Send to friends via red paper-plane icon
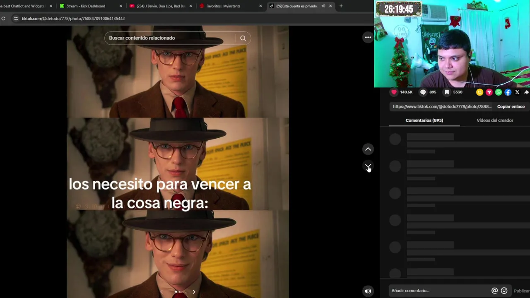This screenshot has height=298, width=530. point(489,92)
